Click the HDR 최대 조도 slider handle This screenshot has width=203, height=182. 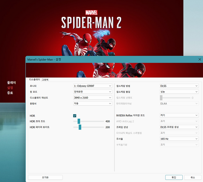tap(79, 121)
